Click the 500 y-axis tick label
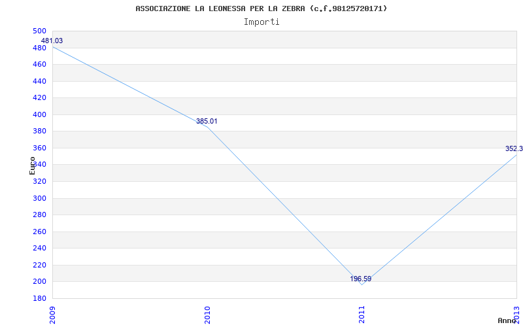This screenshot has width=523, height=327. coord(39,31)
